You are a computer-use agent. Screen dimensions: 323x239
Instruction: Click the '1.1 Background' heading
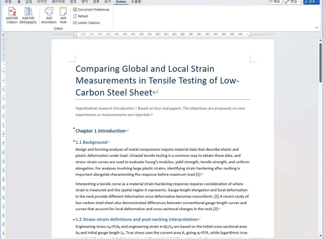[91, 142]
